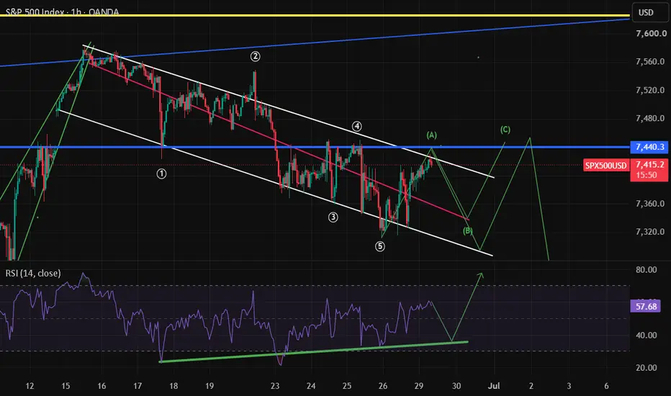
Task: Click the 7,600.0 price axis label
Action: pos(651,33)
